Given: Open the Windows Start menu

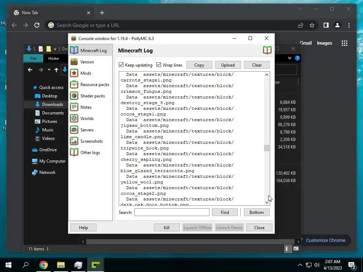Looking at the screenshot, I should pyautogui.click(x=9, y=265).
